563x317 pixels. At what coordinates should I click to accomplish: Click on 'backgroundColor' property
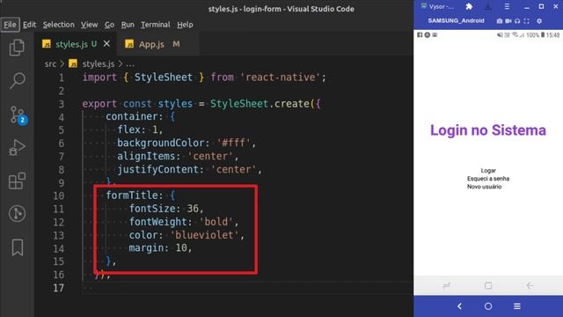[160, 143]
